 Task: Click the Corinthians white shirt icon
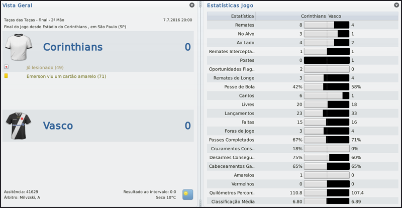click(x=19, y=47)
